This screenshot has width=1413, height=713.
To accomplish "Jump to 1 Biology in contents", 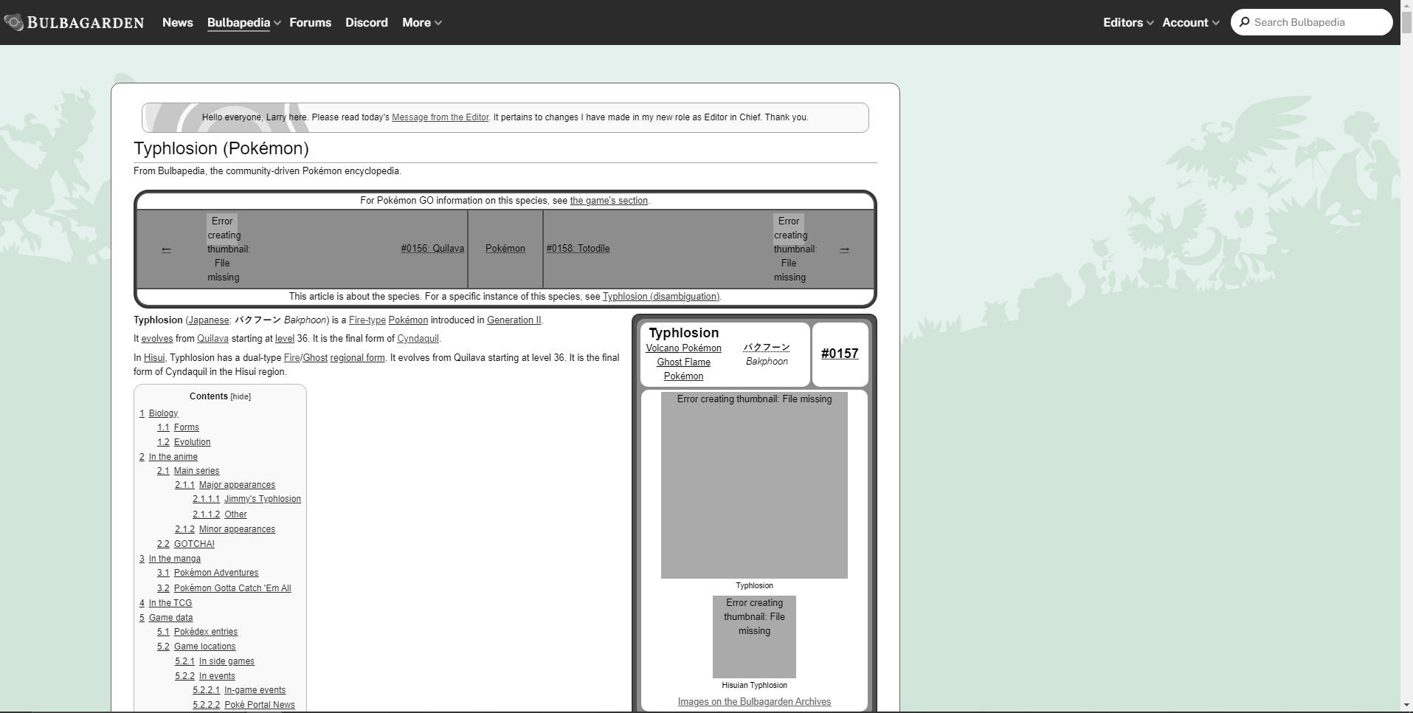I will pos(159,413).
